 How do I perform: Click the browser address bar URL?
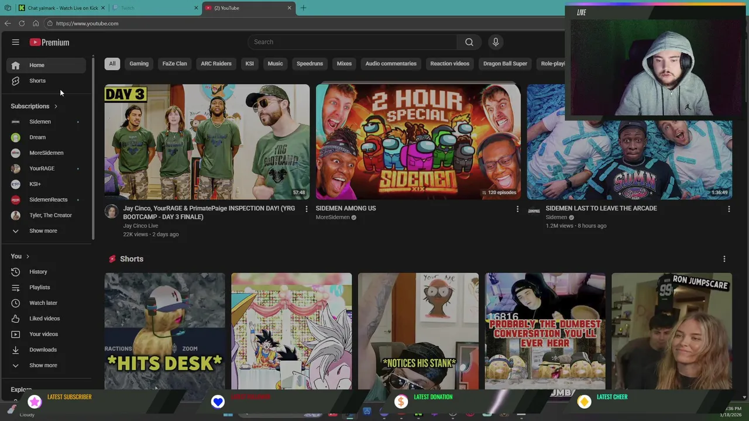(x=87, y=23)
